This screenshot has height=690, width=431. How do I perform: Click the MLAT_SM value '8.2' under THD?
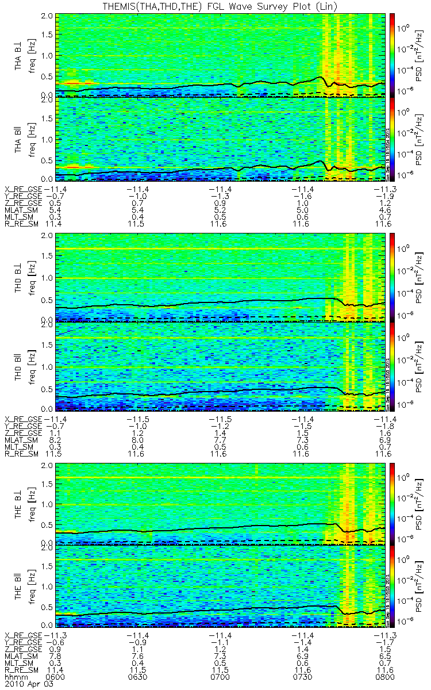(x=56, y=439)
